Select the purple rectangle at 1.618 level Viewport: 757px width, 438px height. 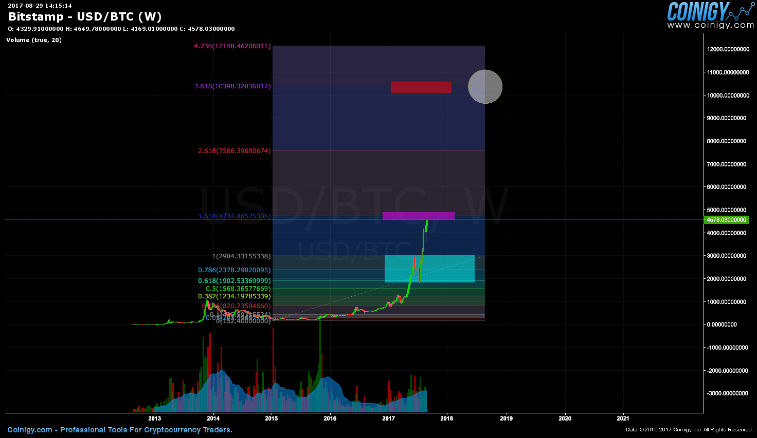(418, 216)
